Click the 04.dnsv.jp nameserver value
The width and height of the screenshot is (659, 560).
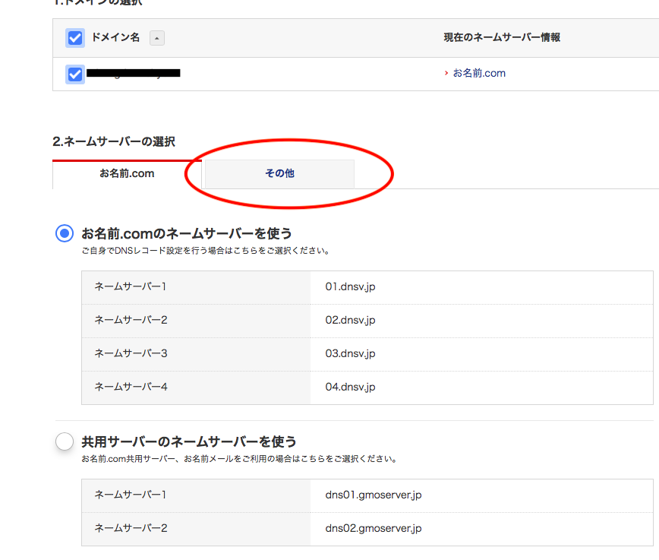pyautogui.click(x=350, y=387)
